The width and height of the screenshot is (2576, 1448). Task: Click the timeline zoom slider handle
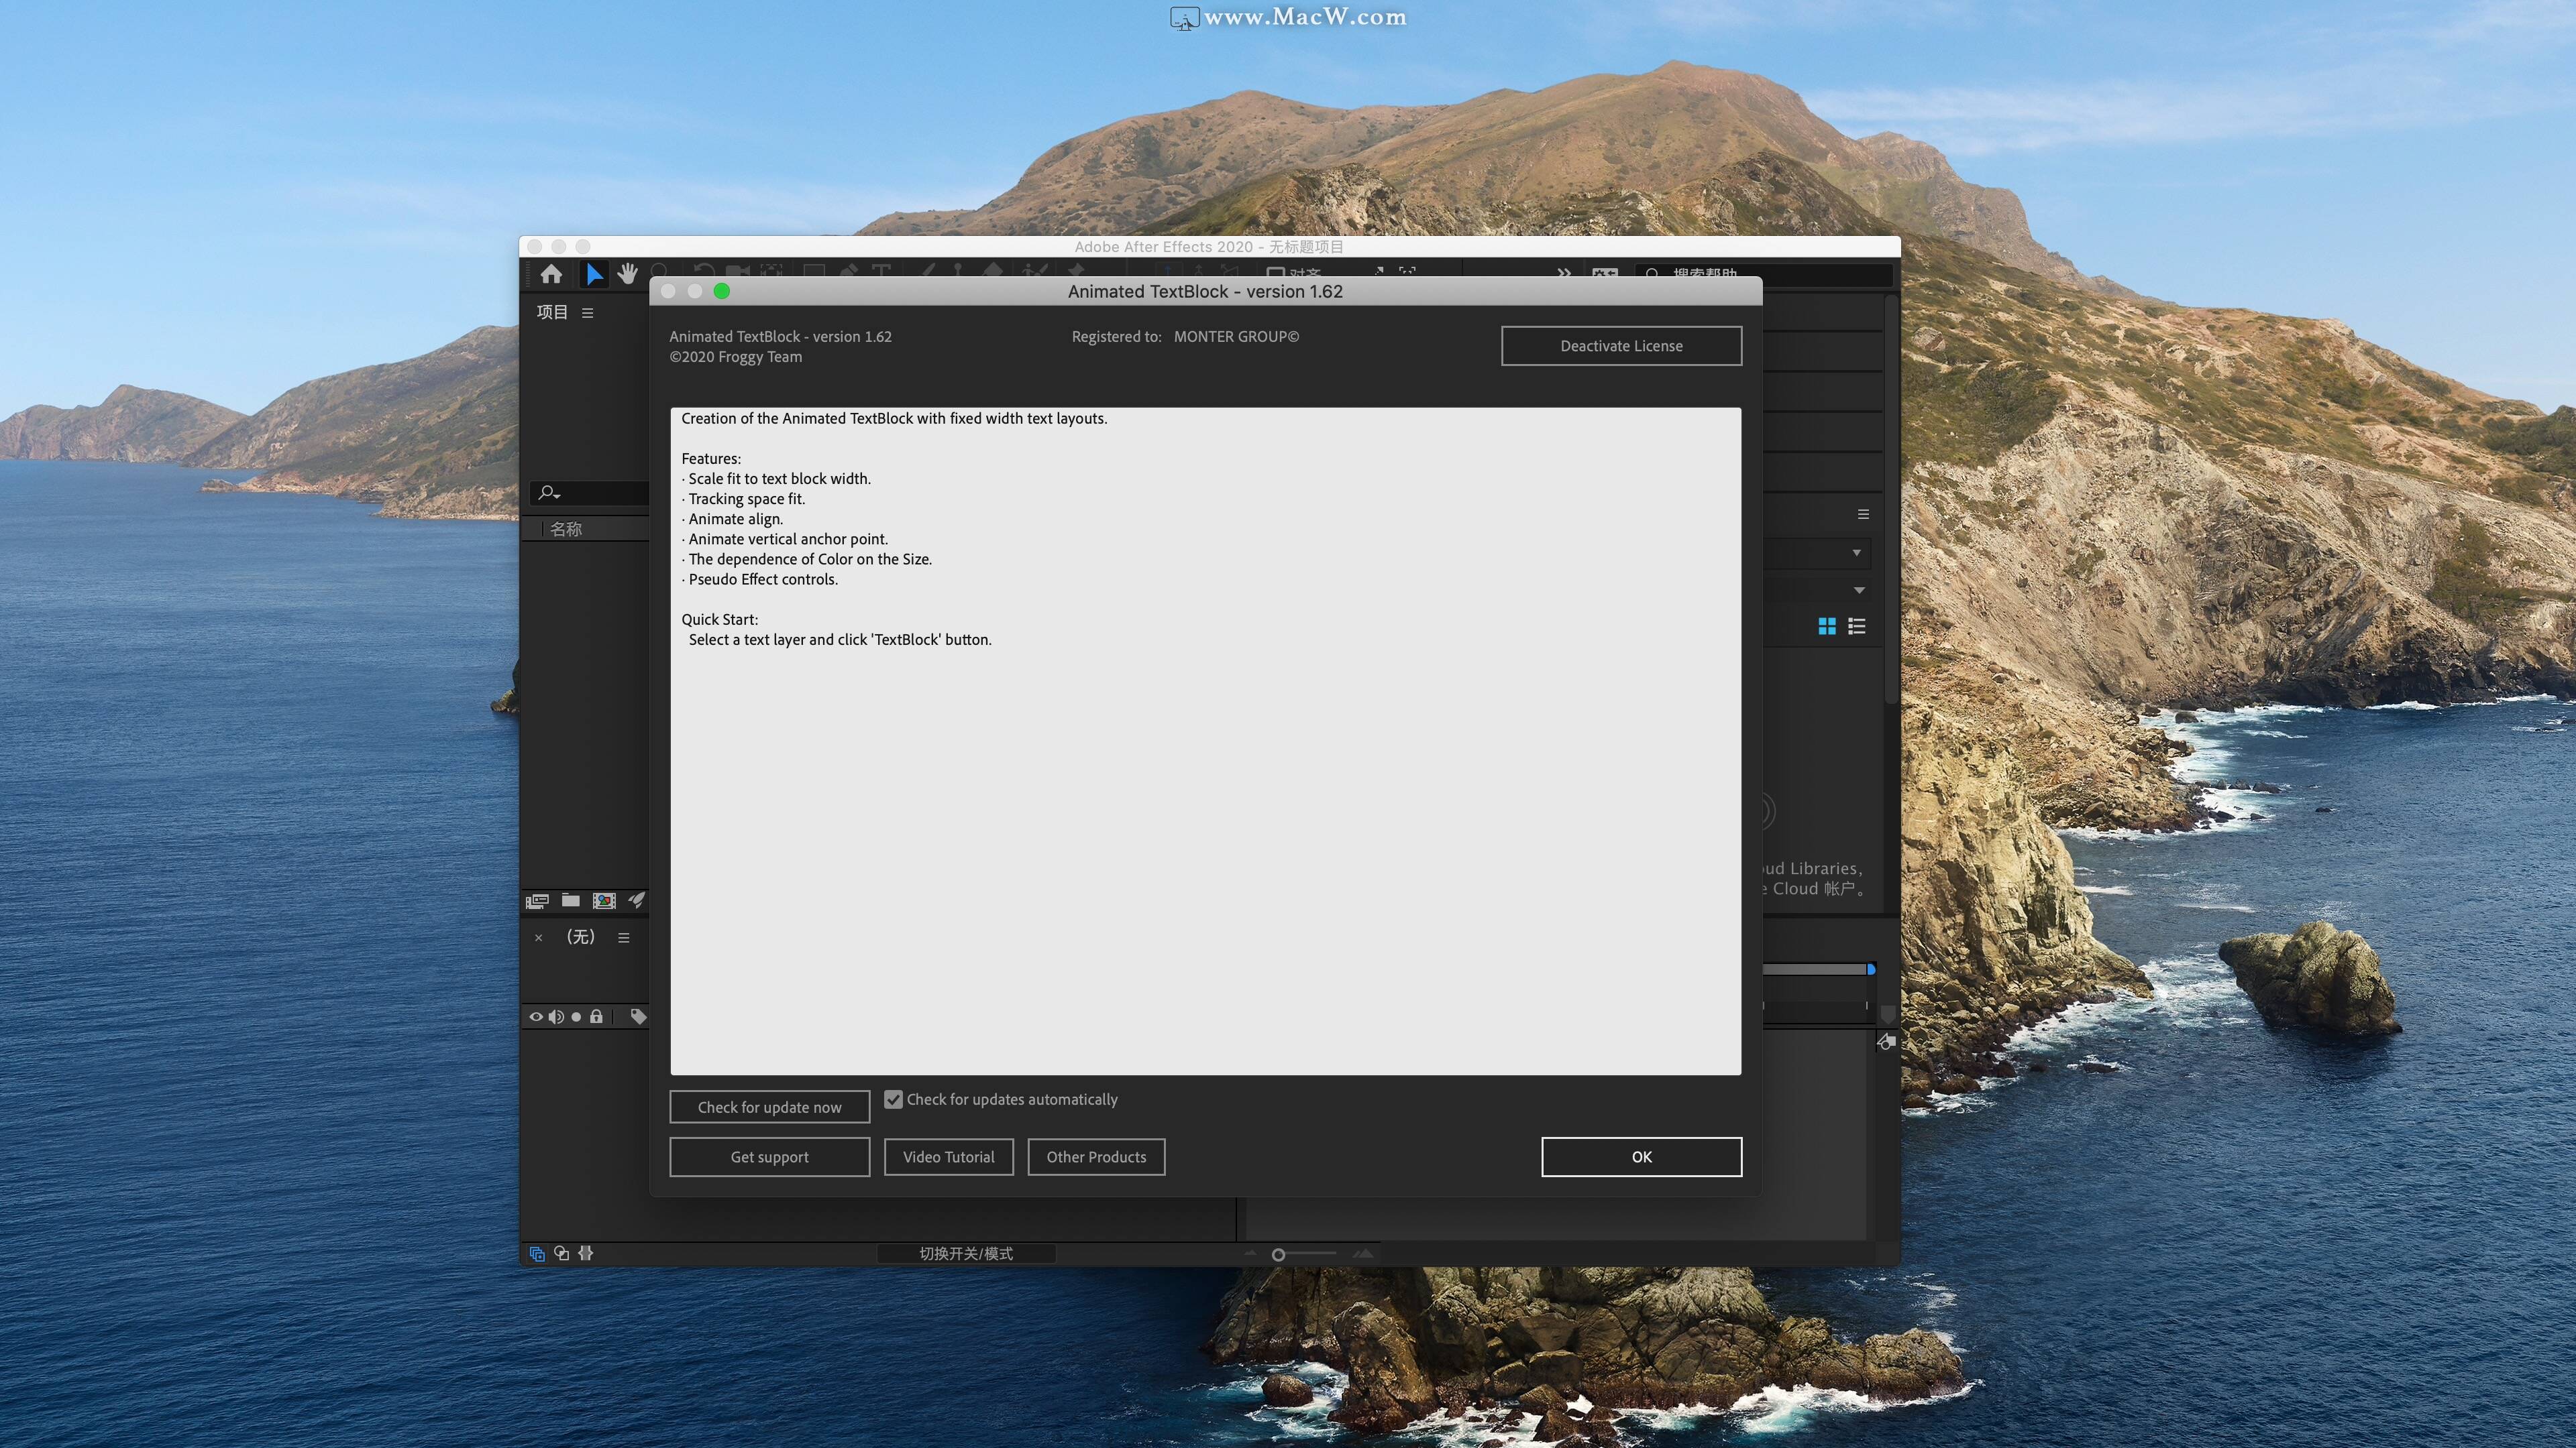tap(1278, 1255)
